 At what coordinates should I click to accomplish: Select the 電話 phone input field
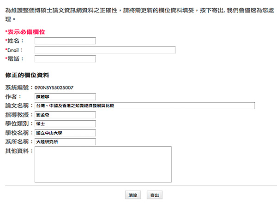(x=65, y=59)
